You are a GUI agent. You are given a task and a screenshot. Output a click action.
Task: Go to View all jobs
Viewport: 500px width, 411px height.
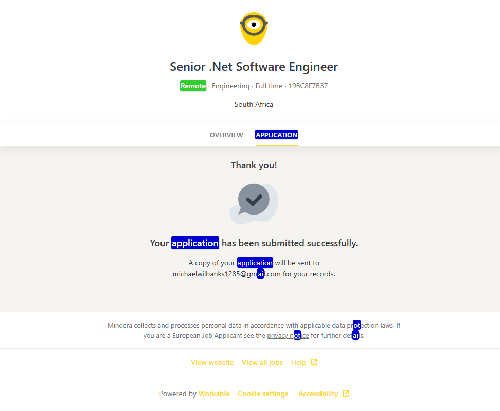(262, 362)
